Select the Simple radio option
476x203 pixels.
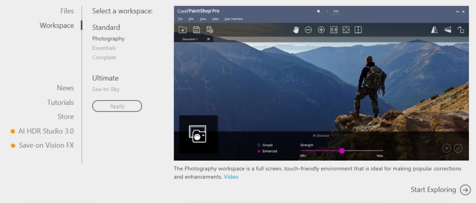259,145
